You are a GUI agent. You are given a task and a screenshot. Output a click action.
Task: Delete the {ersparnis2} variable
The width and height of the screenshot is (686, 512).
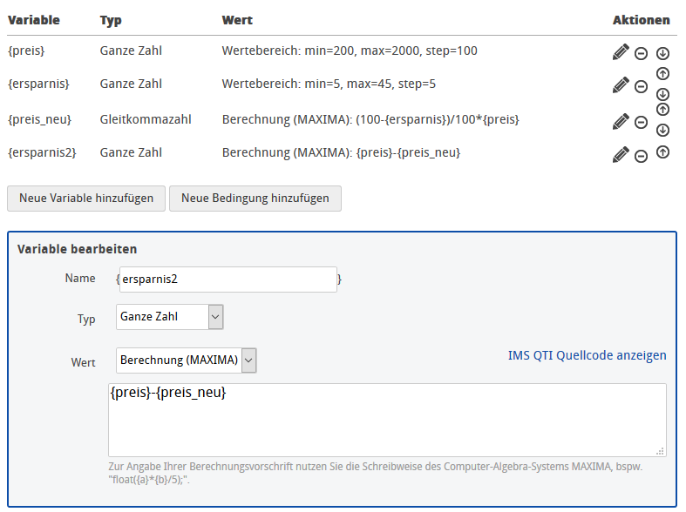pyautogui.click(x=641, y=156)
